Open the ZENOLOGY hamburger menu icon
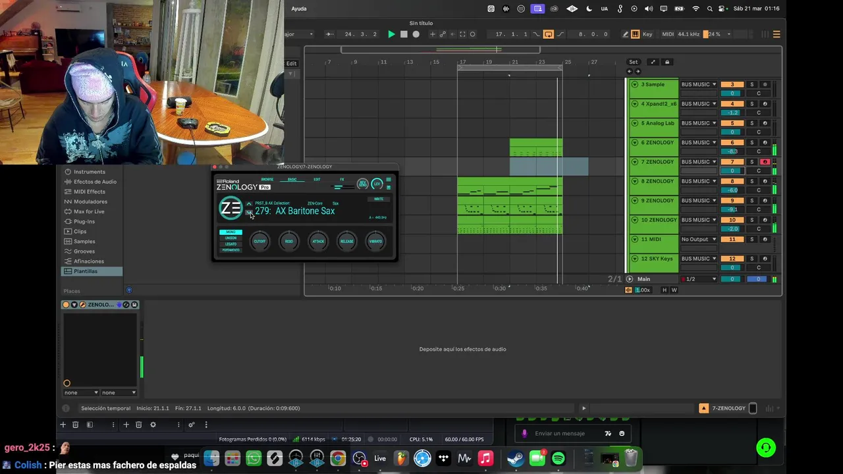This screenshot has width=843, height=474. pos(389,179)
